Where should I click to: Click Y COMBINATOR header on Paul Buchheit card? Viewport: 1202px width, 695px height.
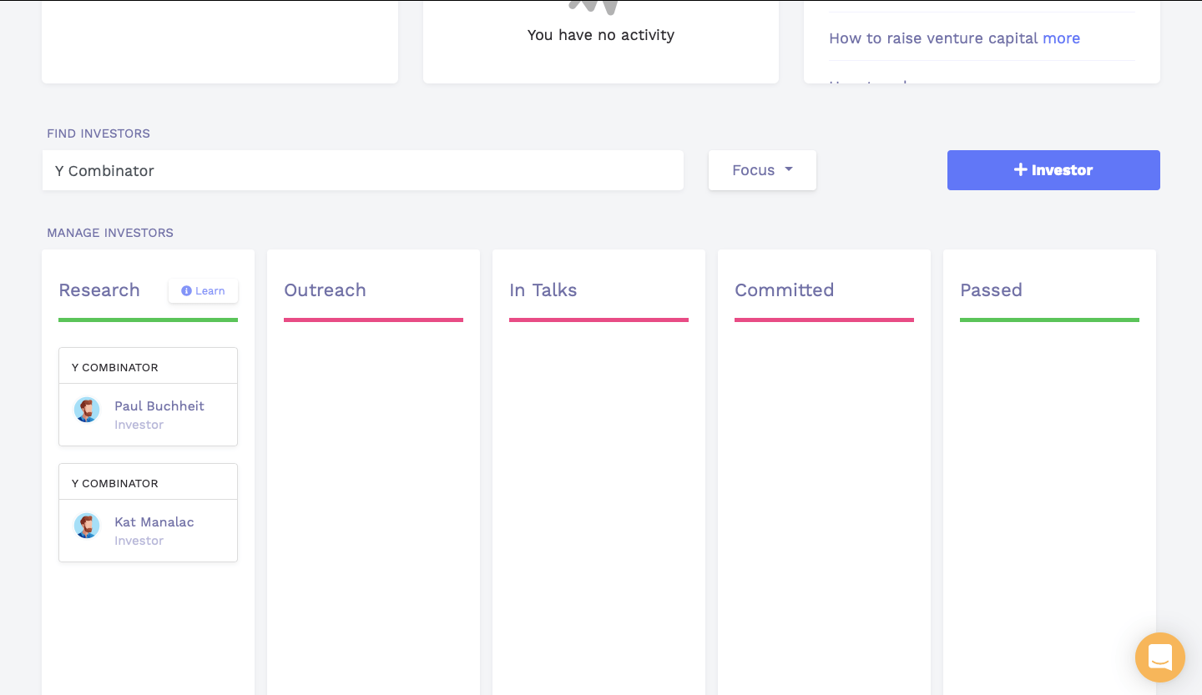pos(115,367)
